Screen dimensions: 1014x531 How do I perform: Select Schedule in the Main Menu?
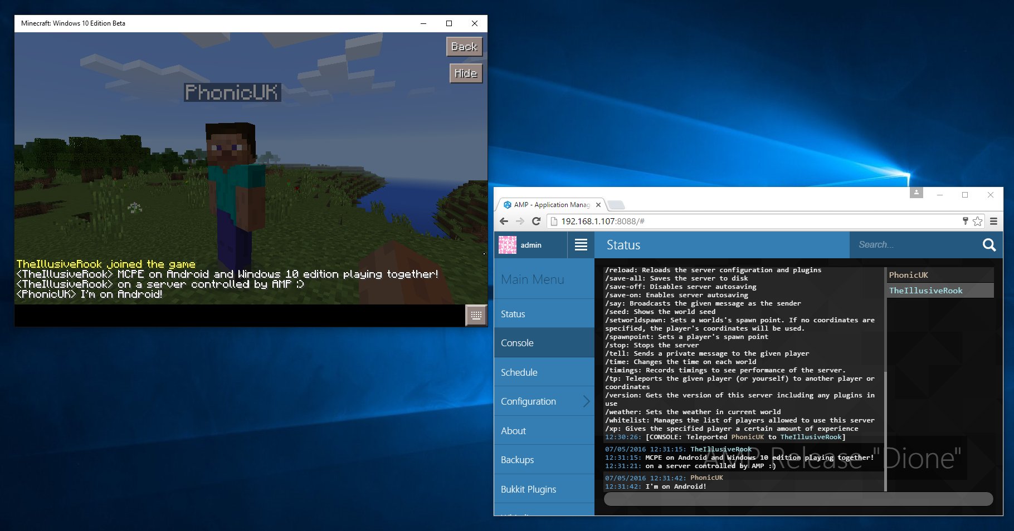pyautogui.click(x=519, y=372)
